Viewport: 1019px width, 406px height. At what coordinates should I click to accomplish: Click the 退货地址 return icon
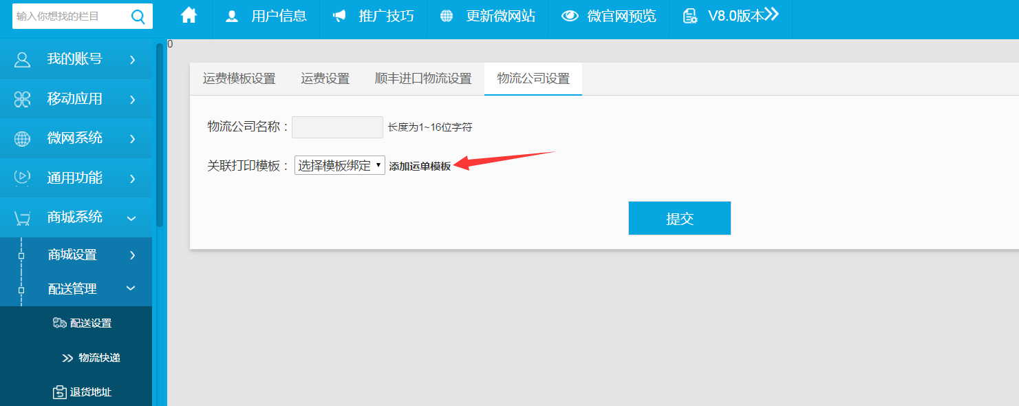60,392
